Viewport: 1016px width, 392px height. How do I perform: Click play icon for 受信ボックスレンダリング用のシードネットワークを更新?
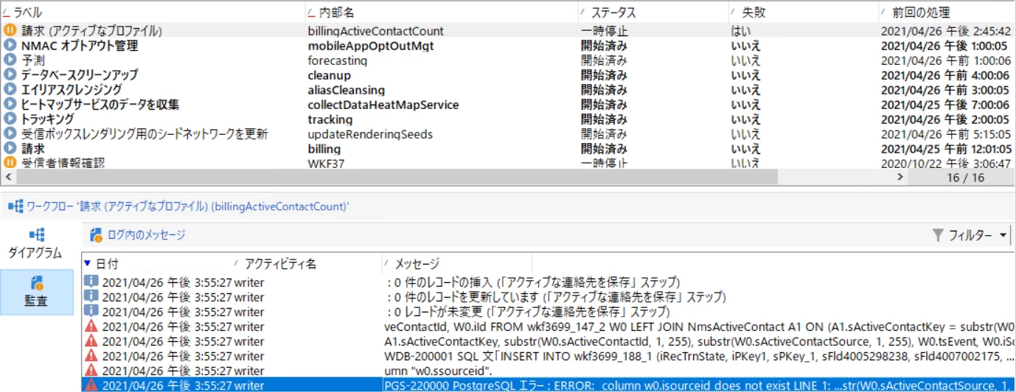tap(10, 133)
